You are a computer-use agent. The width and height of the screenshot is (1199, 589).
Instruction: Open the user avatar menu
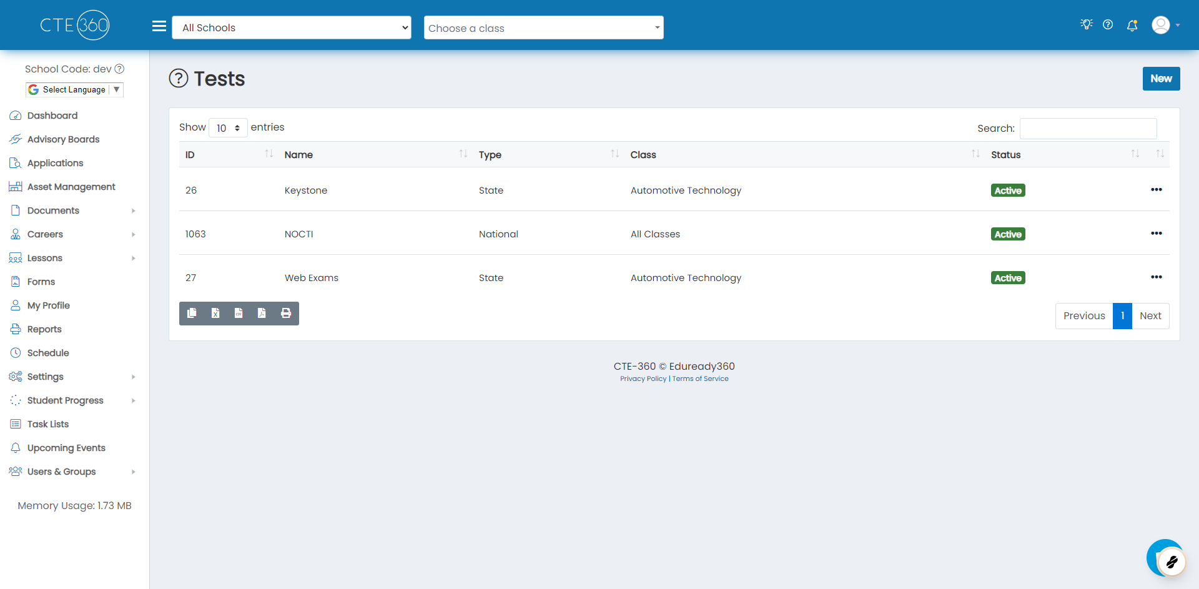(x=1165, y=25)
